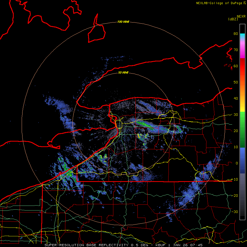This screenshot has height=247, width=247.
Task: Click the 10 value on the dBZ scale
Action: coord(236,147)
